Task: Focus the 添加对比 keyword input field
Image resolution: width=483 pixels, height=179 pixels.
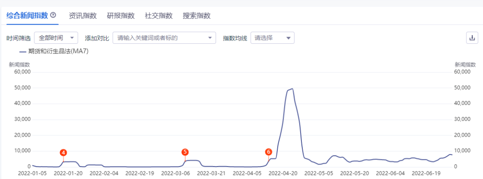Action: tap(159, 38)
